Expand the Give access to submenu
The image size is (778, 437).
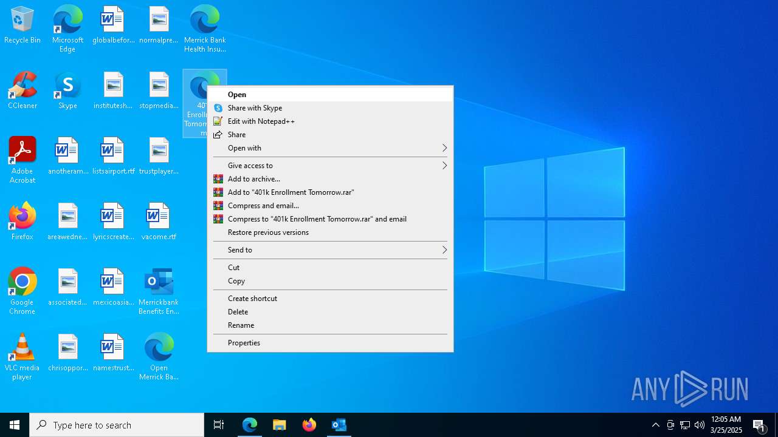330,166
